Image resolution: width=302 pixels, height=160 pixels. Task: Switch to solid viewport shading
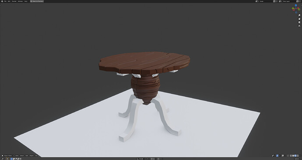click(x=293, y=156)
